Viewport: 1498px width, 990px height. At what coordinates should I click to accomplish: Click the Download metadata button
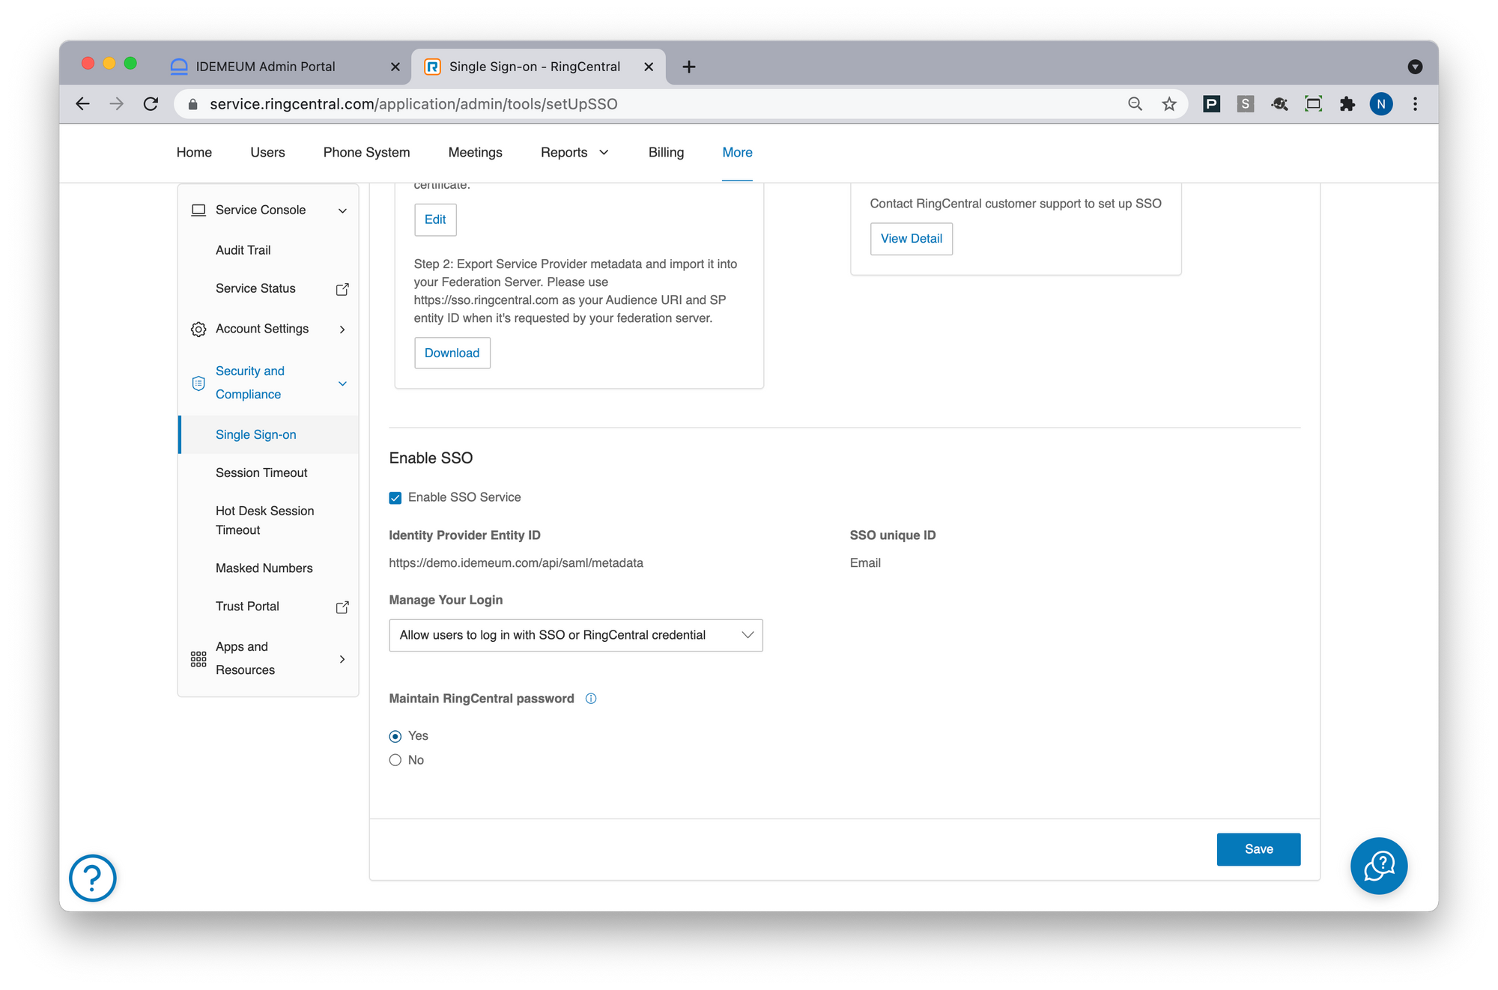point(452,353)
